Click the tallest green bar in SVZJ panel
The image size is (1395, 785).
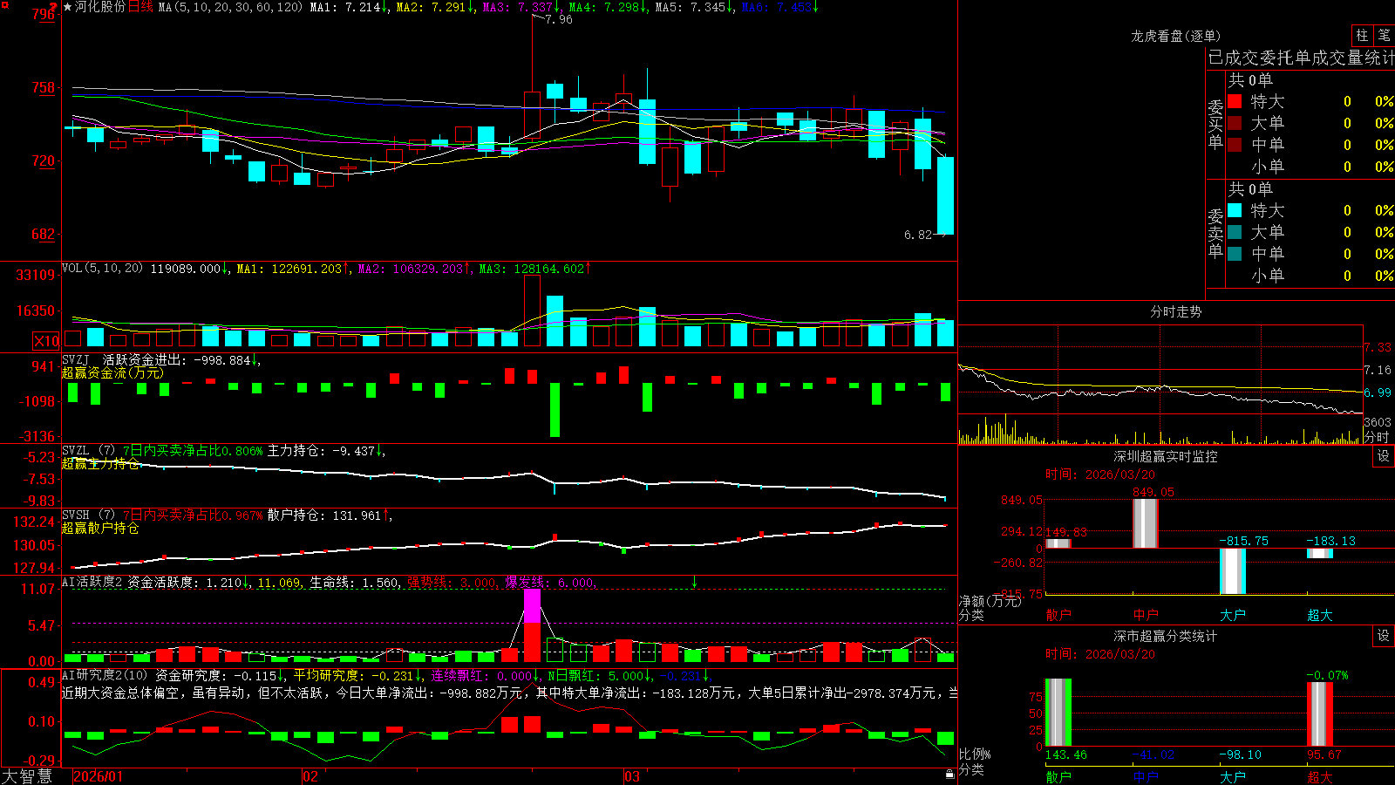click(x=555, y=410)
